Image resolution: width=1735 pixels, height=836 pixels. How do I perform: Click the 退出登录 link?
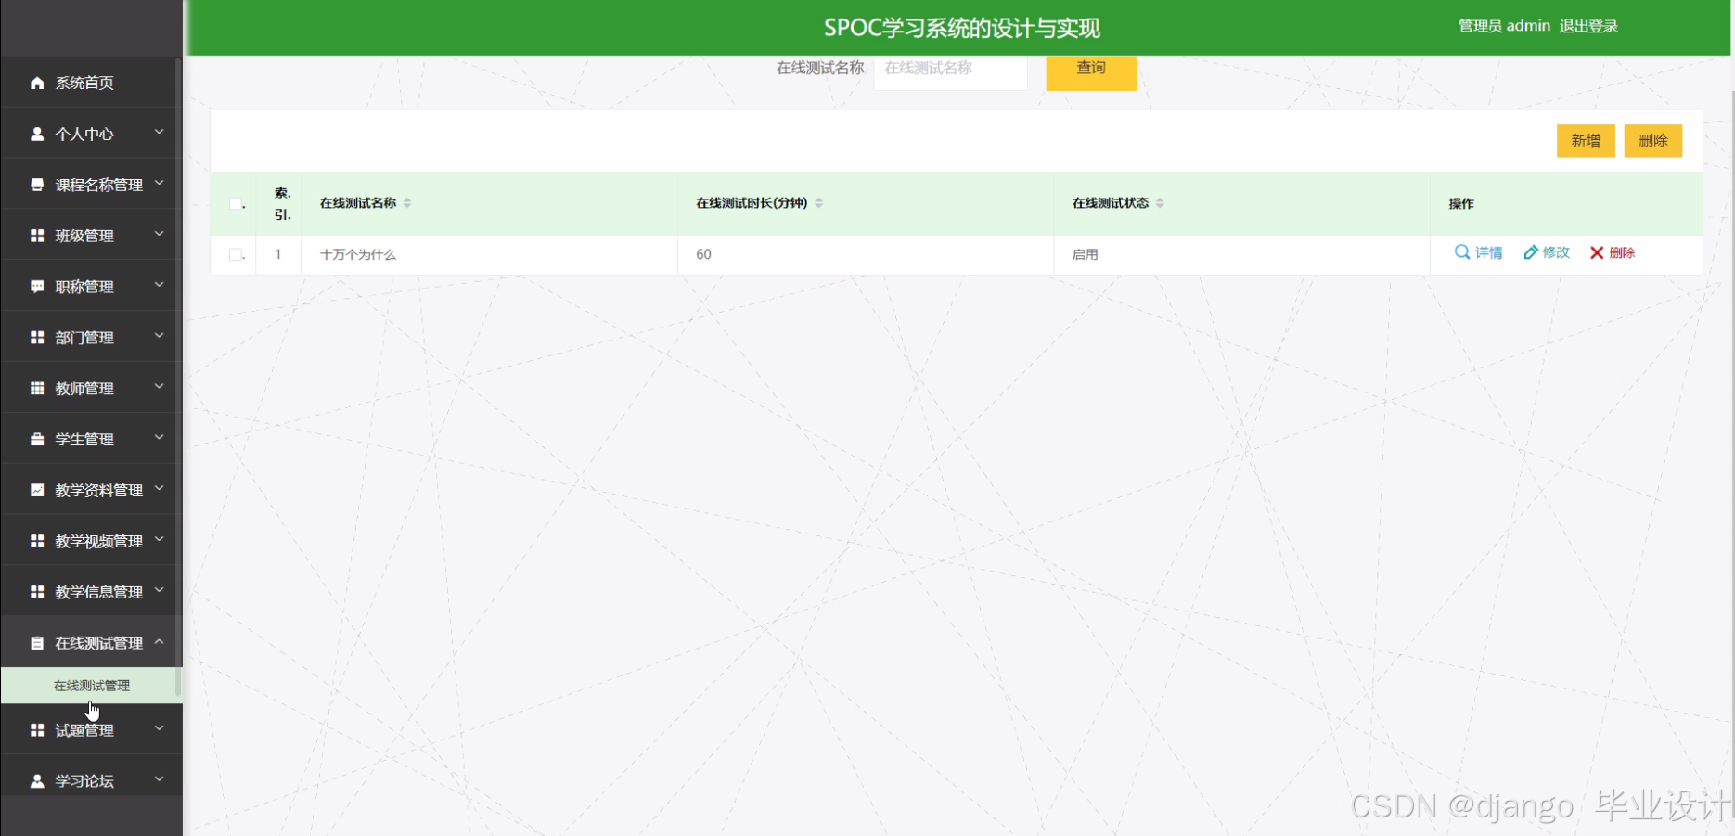(1588, 25)
